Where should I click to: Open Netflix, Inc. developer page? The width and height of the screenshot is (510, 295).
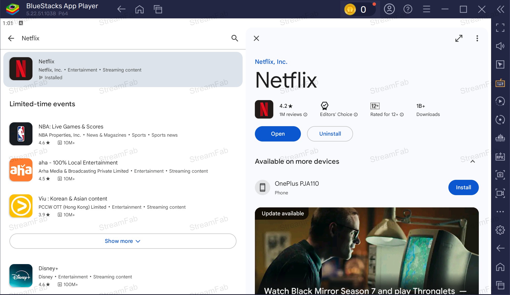(271, 62)
